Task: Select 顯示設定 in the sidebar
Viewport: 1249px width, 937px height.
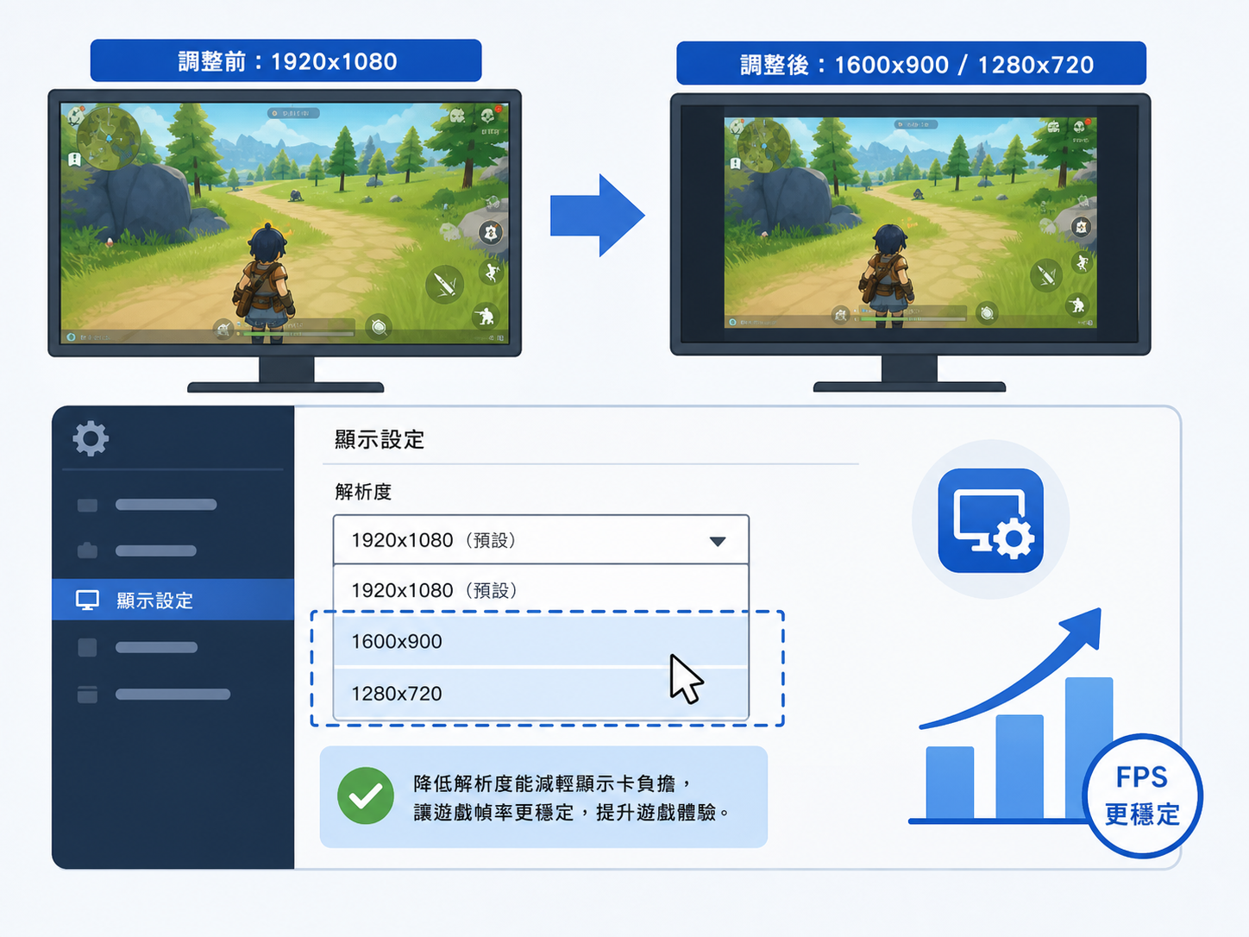Action: [x=173, y=600]
